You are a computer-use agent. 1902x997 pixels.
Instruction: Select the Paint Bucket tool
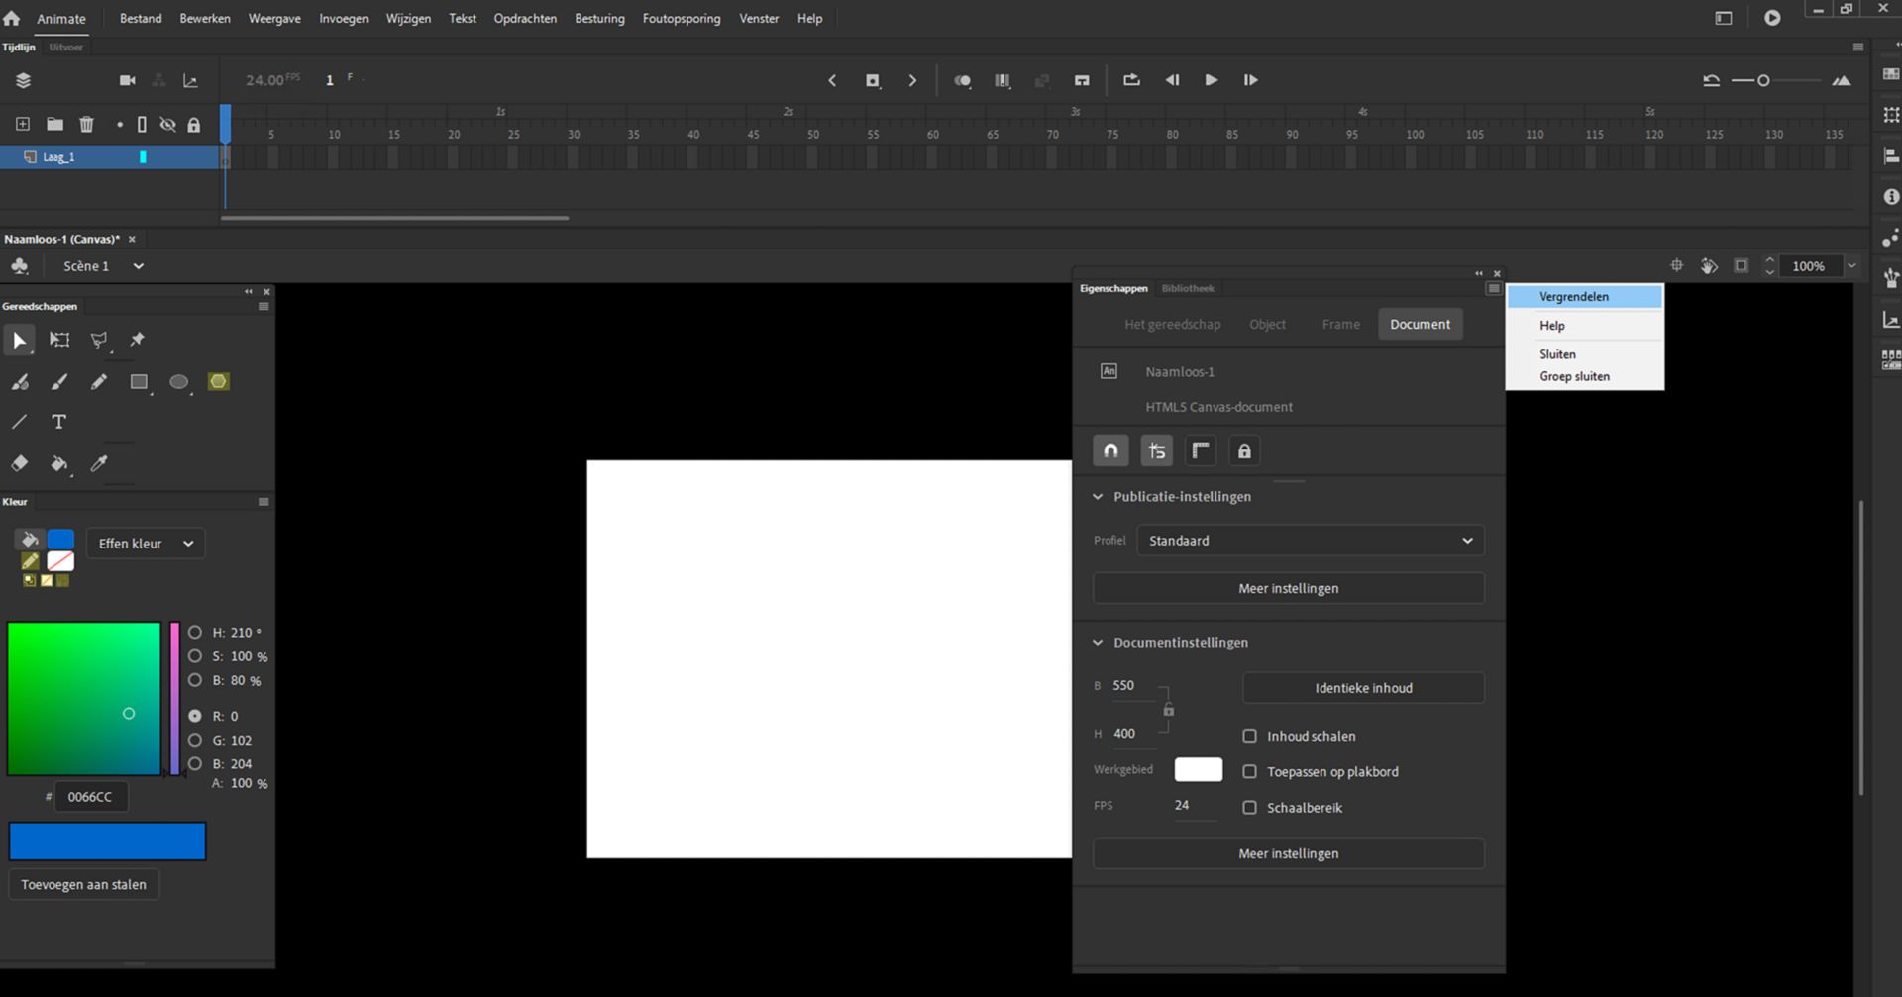coord(59,463)
